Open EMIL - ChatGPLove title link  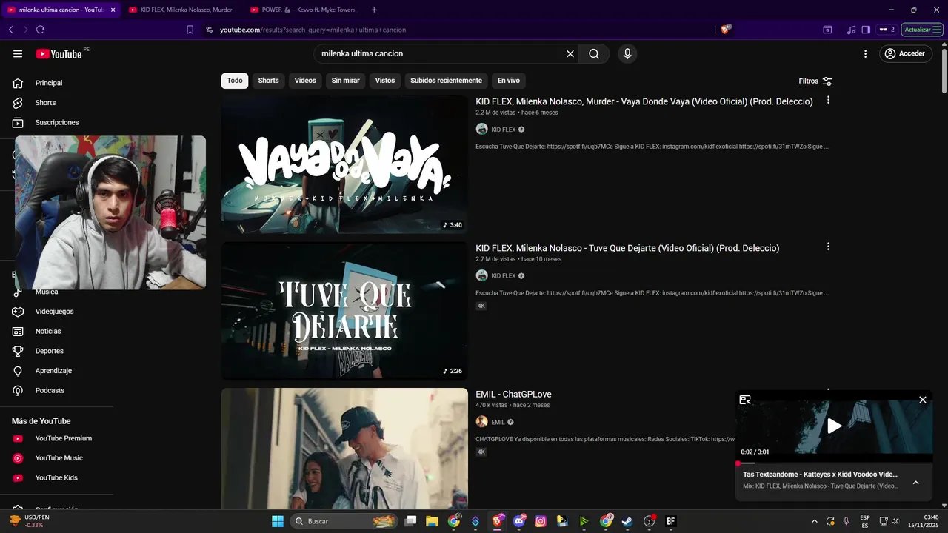(x=513, y=395)
